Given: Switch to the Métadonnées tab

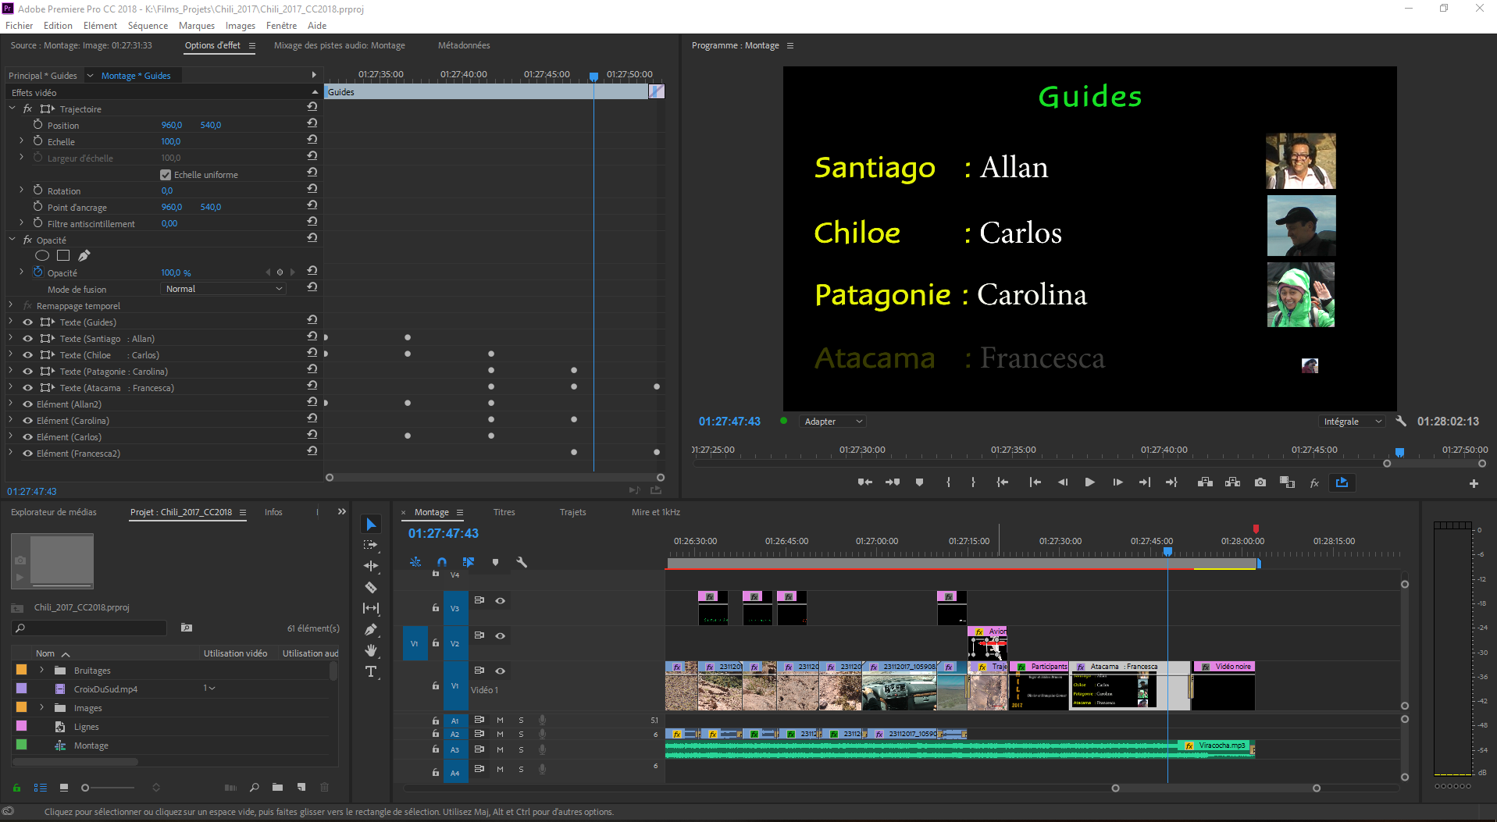Looking at the screenshot, I should (464, 45).
